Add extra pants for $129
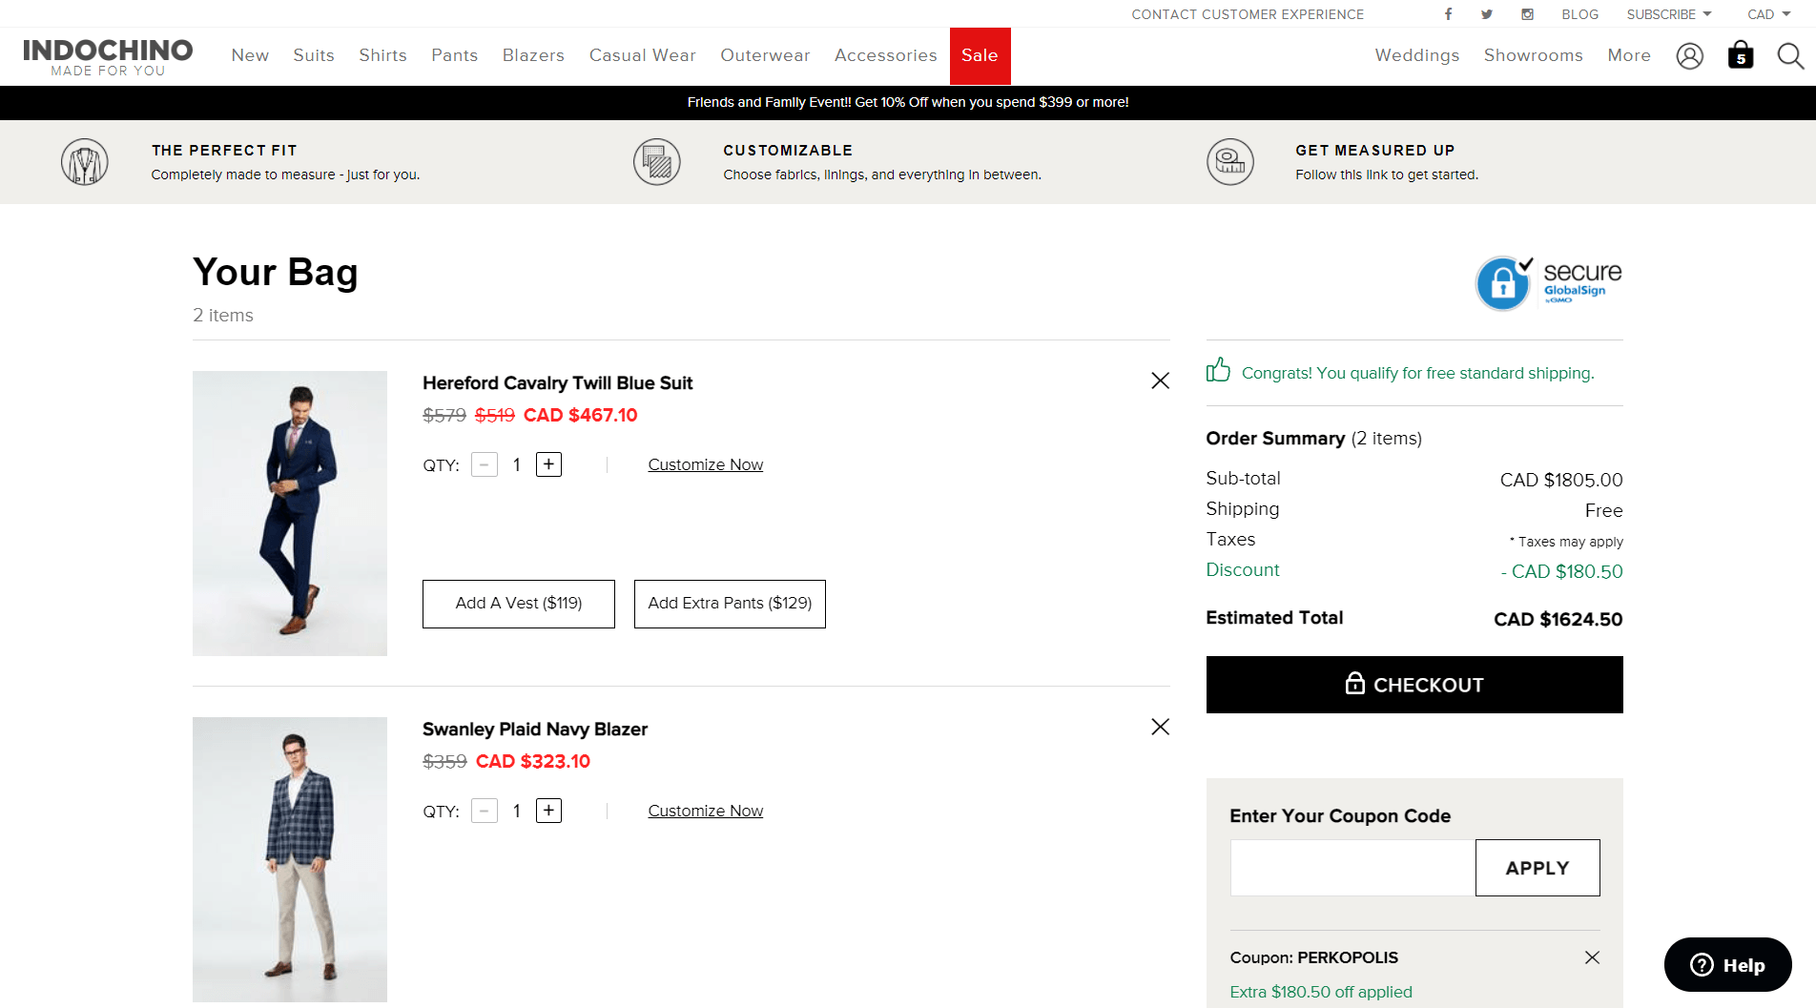1816x1008 pixels. (730, 604)
